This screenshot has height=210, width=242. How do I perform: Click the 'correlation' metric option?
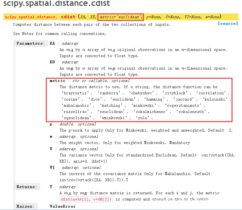coord(211,93)
